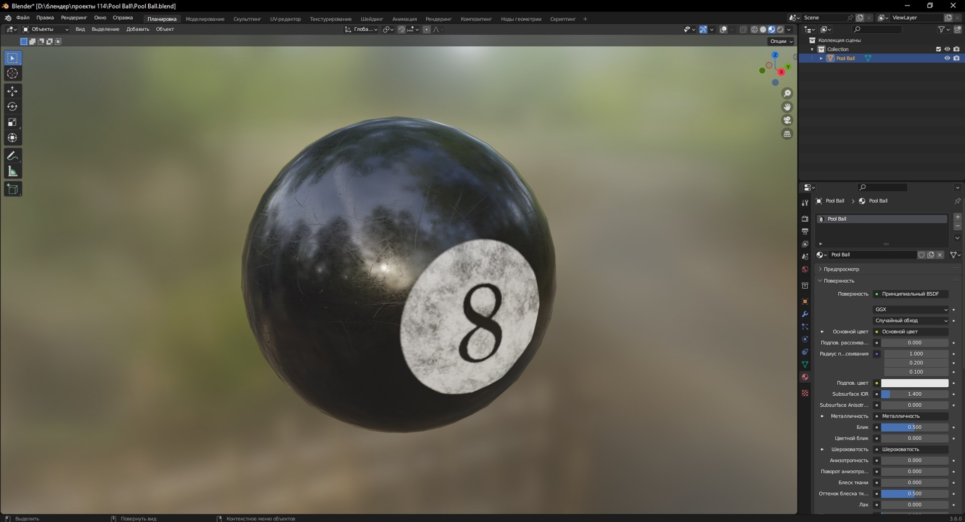Screen dimensions: 965x522
Task: Open the Modifiers wrench properties tab
Action: click(x=805, y=314)
